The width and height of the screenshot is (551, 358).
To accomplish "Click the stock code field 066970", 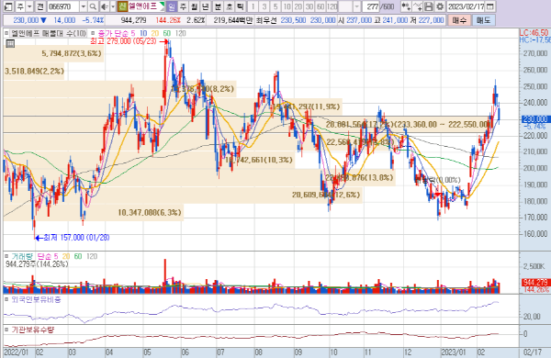I will click(x=63, y=6).
